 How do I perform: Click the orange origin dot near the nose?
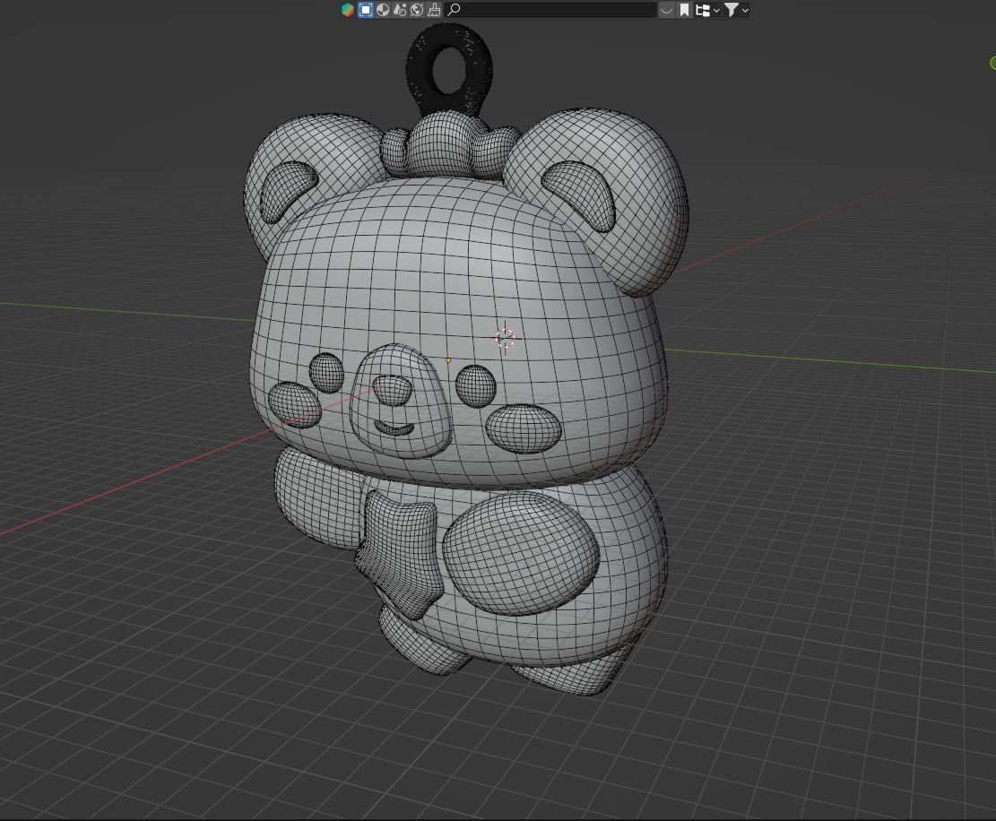click(448, 360)
